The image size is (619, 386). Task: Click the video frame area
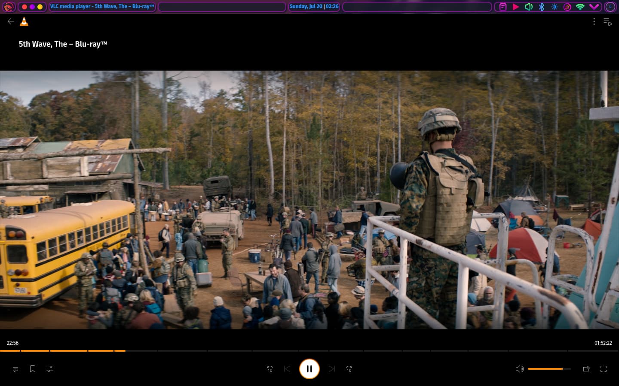tap(309, 200)
